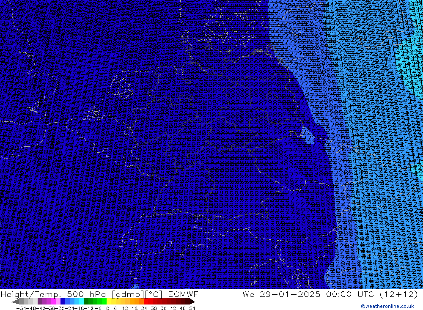This screenshot has width=423, height=310.
Task: Click the '[gdmp]' unit label
Action: [128, 294]
